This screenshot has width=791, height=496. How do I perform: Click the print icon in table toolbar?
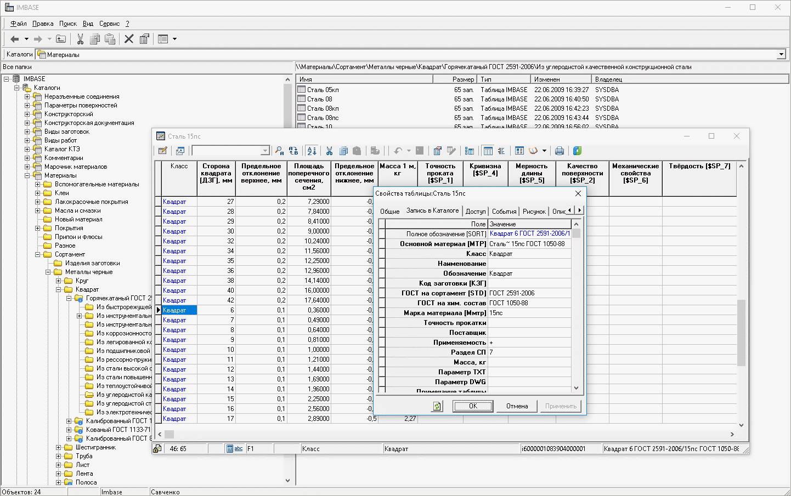point(559,151)
